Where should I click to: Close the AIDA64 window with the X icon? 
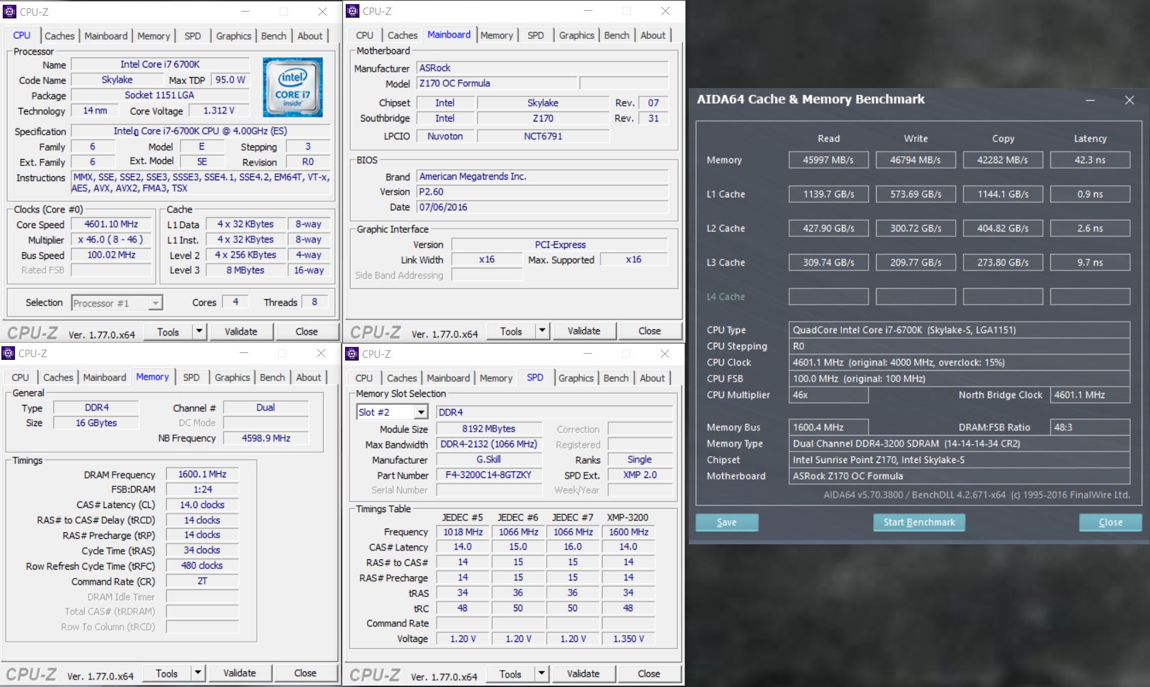click(x=1130, y=100)
